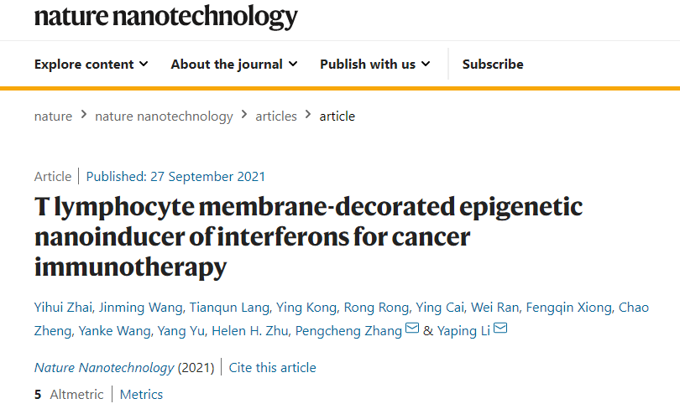680x409 pixels.
Task: Click the nature nanotechnology logo
Action: pyautogui.click(x=165, y=15)
